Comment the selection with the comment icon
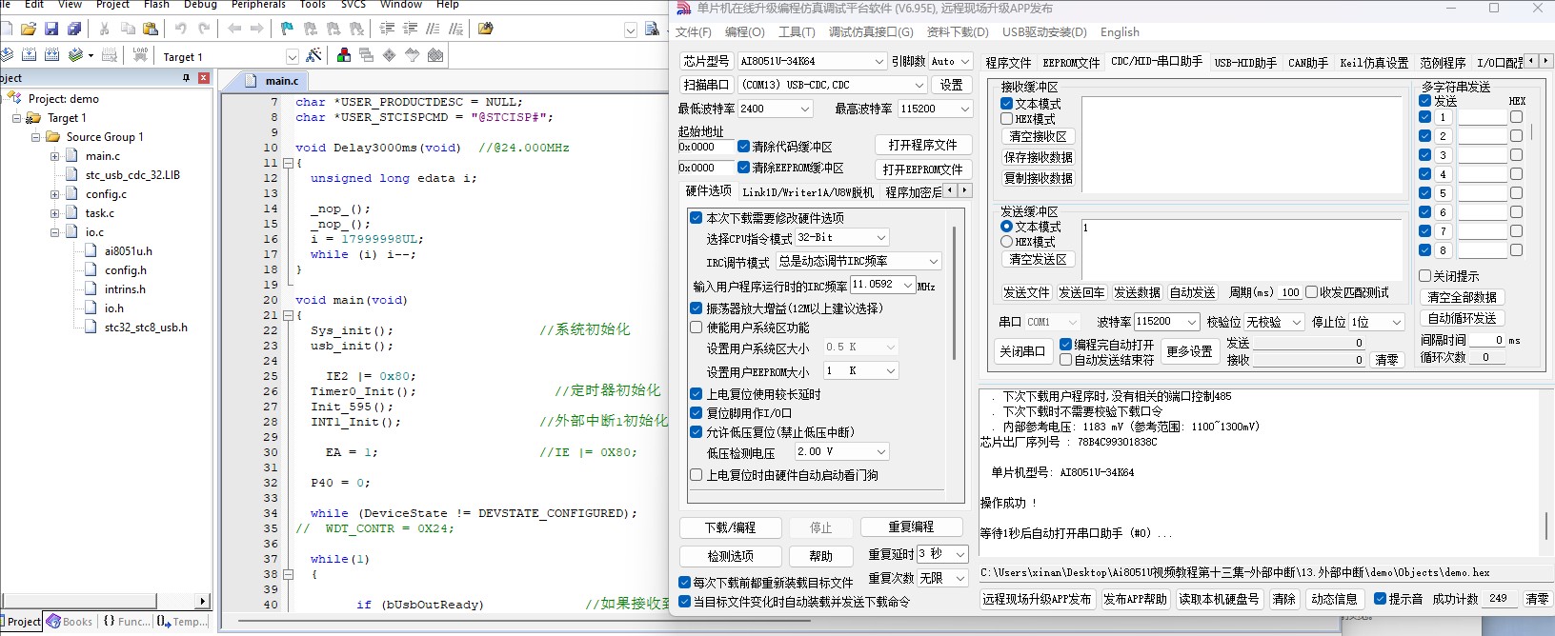 (x=433, y=29)
